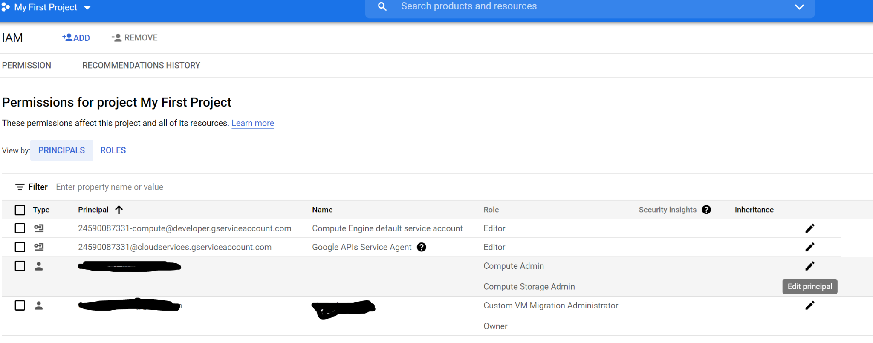873x343 pixels.
Task: Click the filter property name input field
Action: 110,187
